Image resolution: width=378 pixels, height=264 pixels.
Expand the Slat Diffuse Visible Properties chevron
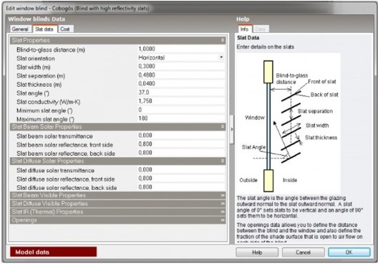(222, 204)
